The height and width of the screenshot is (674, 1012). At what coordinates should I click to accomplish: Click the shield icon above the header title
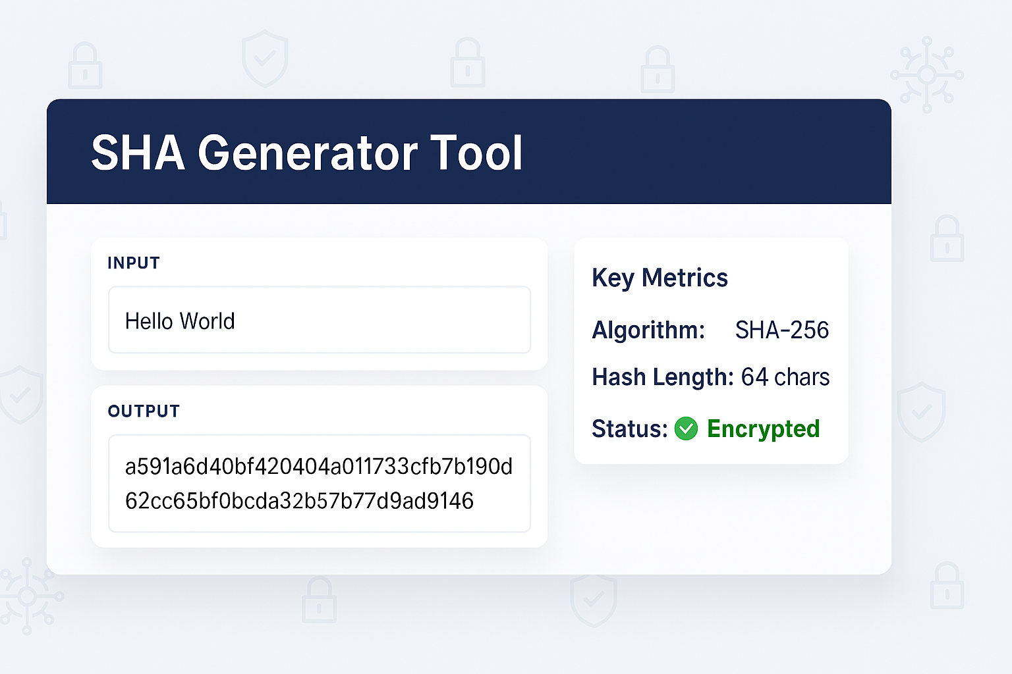(265, 58)
